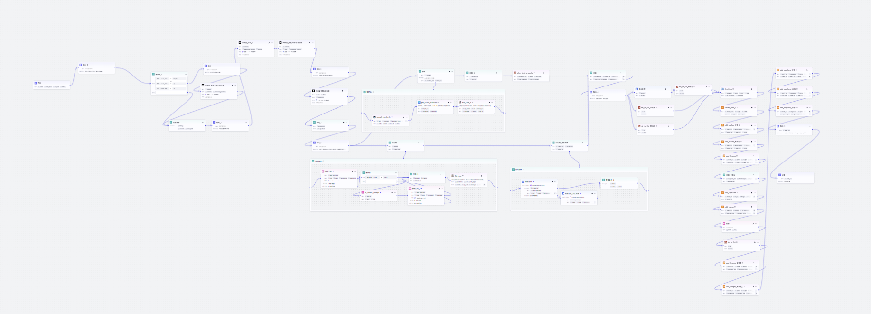Viewport: 871px width, 314px height.
Task: Click the file_save_1 node icon
Action: tap(460, 102)
